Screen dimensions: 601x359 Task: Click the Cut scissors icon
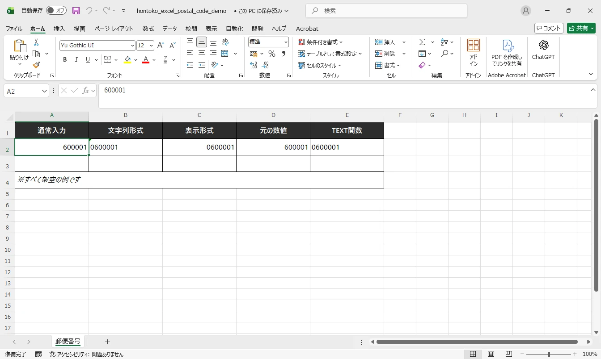coord(36,42)
